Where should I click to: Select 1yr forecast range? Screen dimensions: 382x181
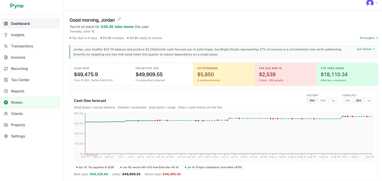pyautogui.click(x=369, y=101)
